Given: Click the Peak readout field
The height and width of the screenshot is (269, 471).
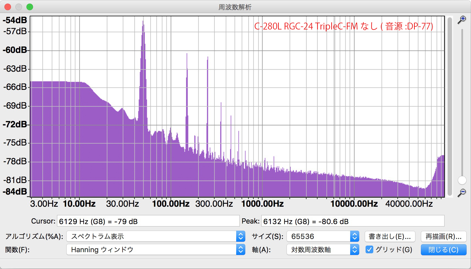Looking at the screenshot, I should 353,221.
